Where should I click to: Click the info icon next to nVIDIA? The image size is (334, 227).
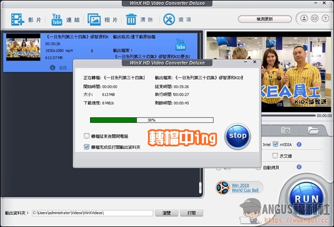(x=299, y=144)
